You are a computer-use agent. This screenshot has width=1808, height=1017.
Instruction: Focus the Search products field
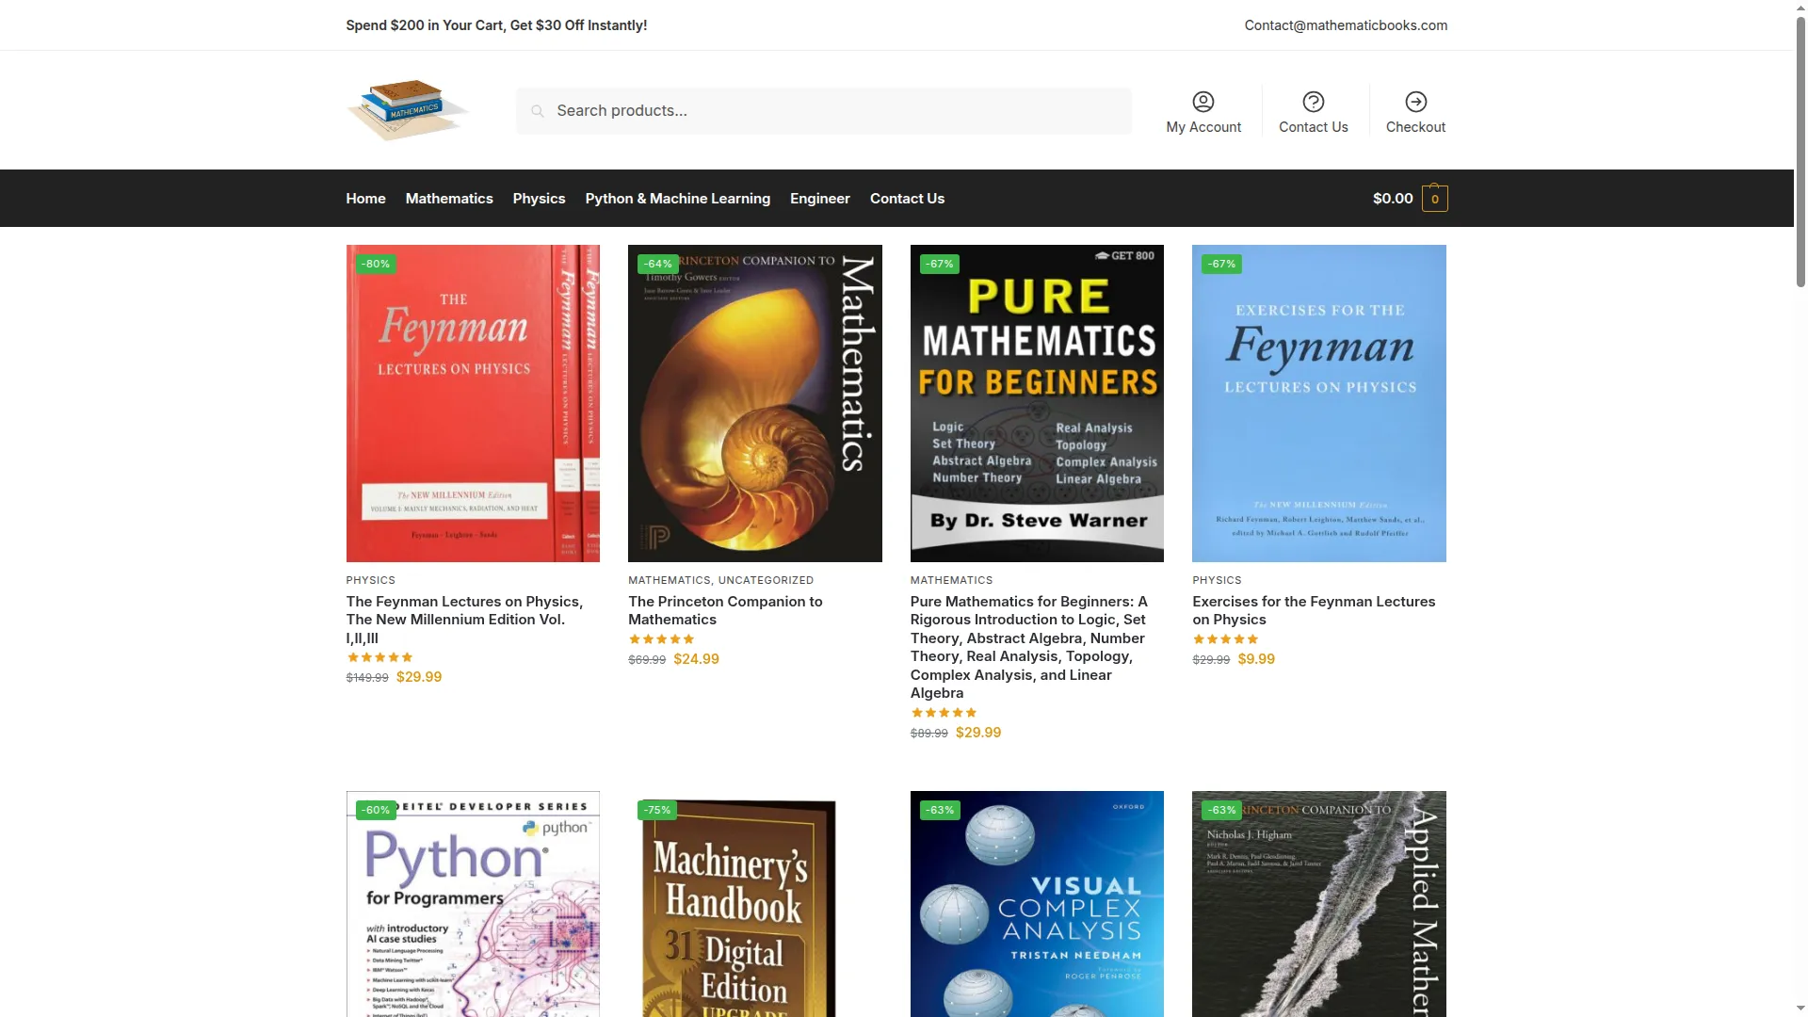[824, 111]
